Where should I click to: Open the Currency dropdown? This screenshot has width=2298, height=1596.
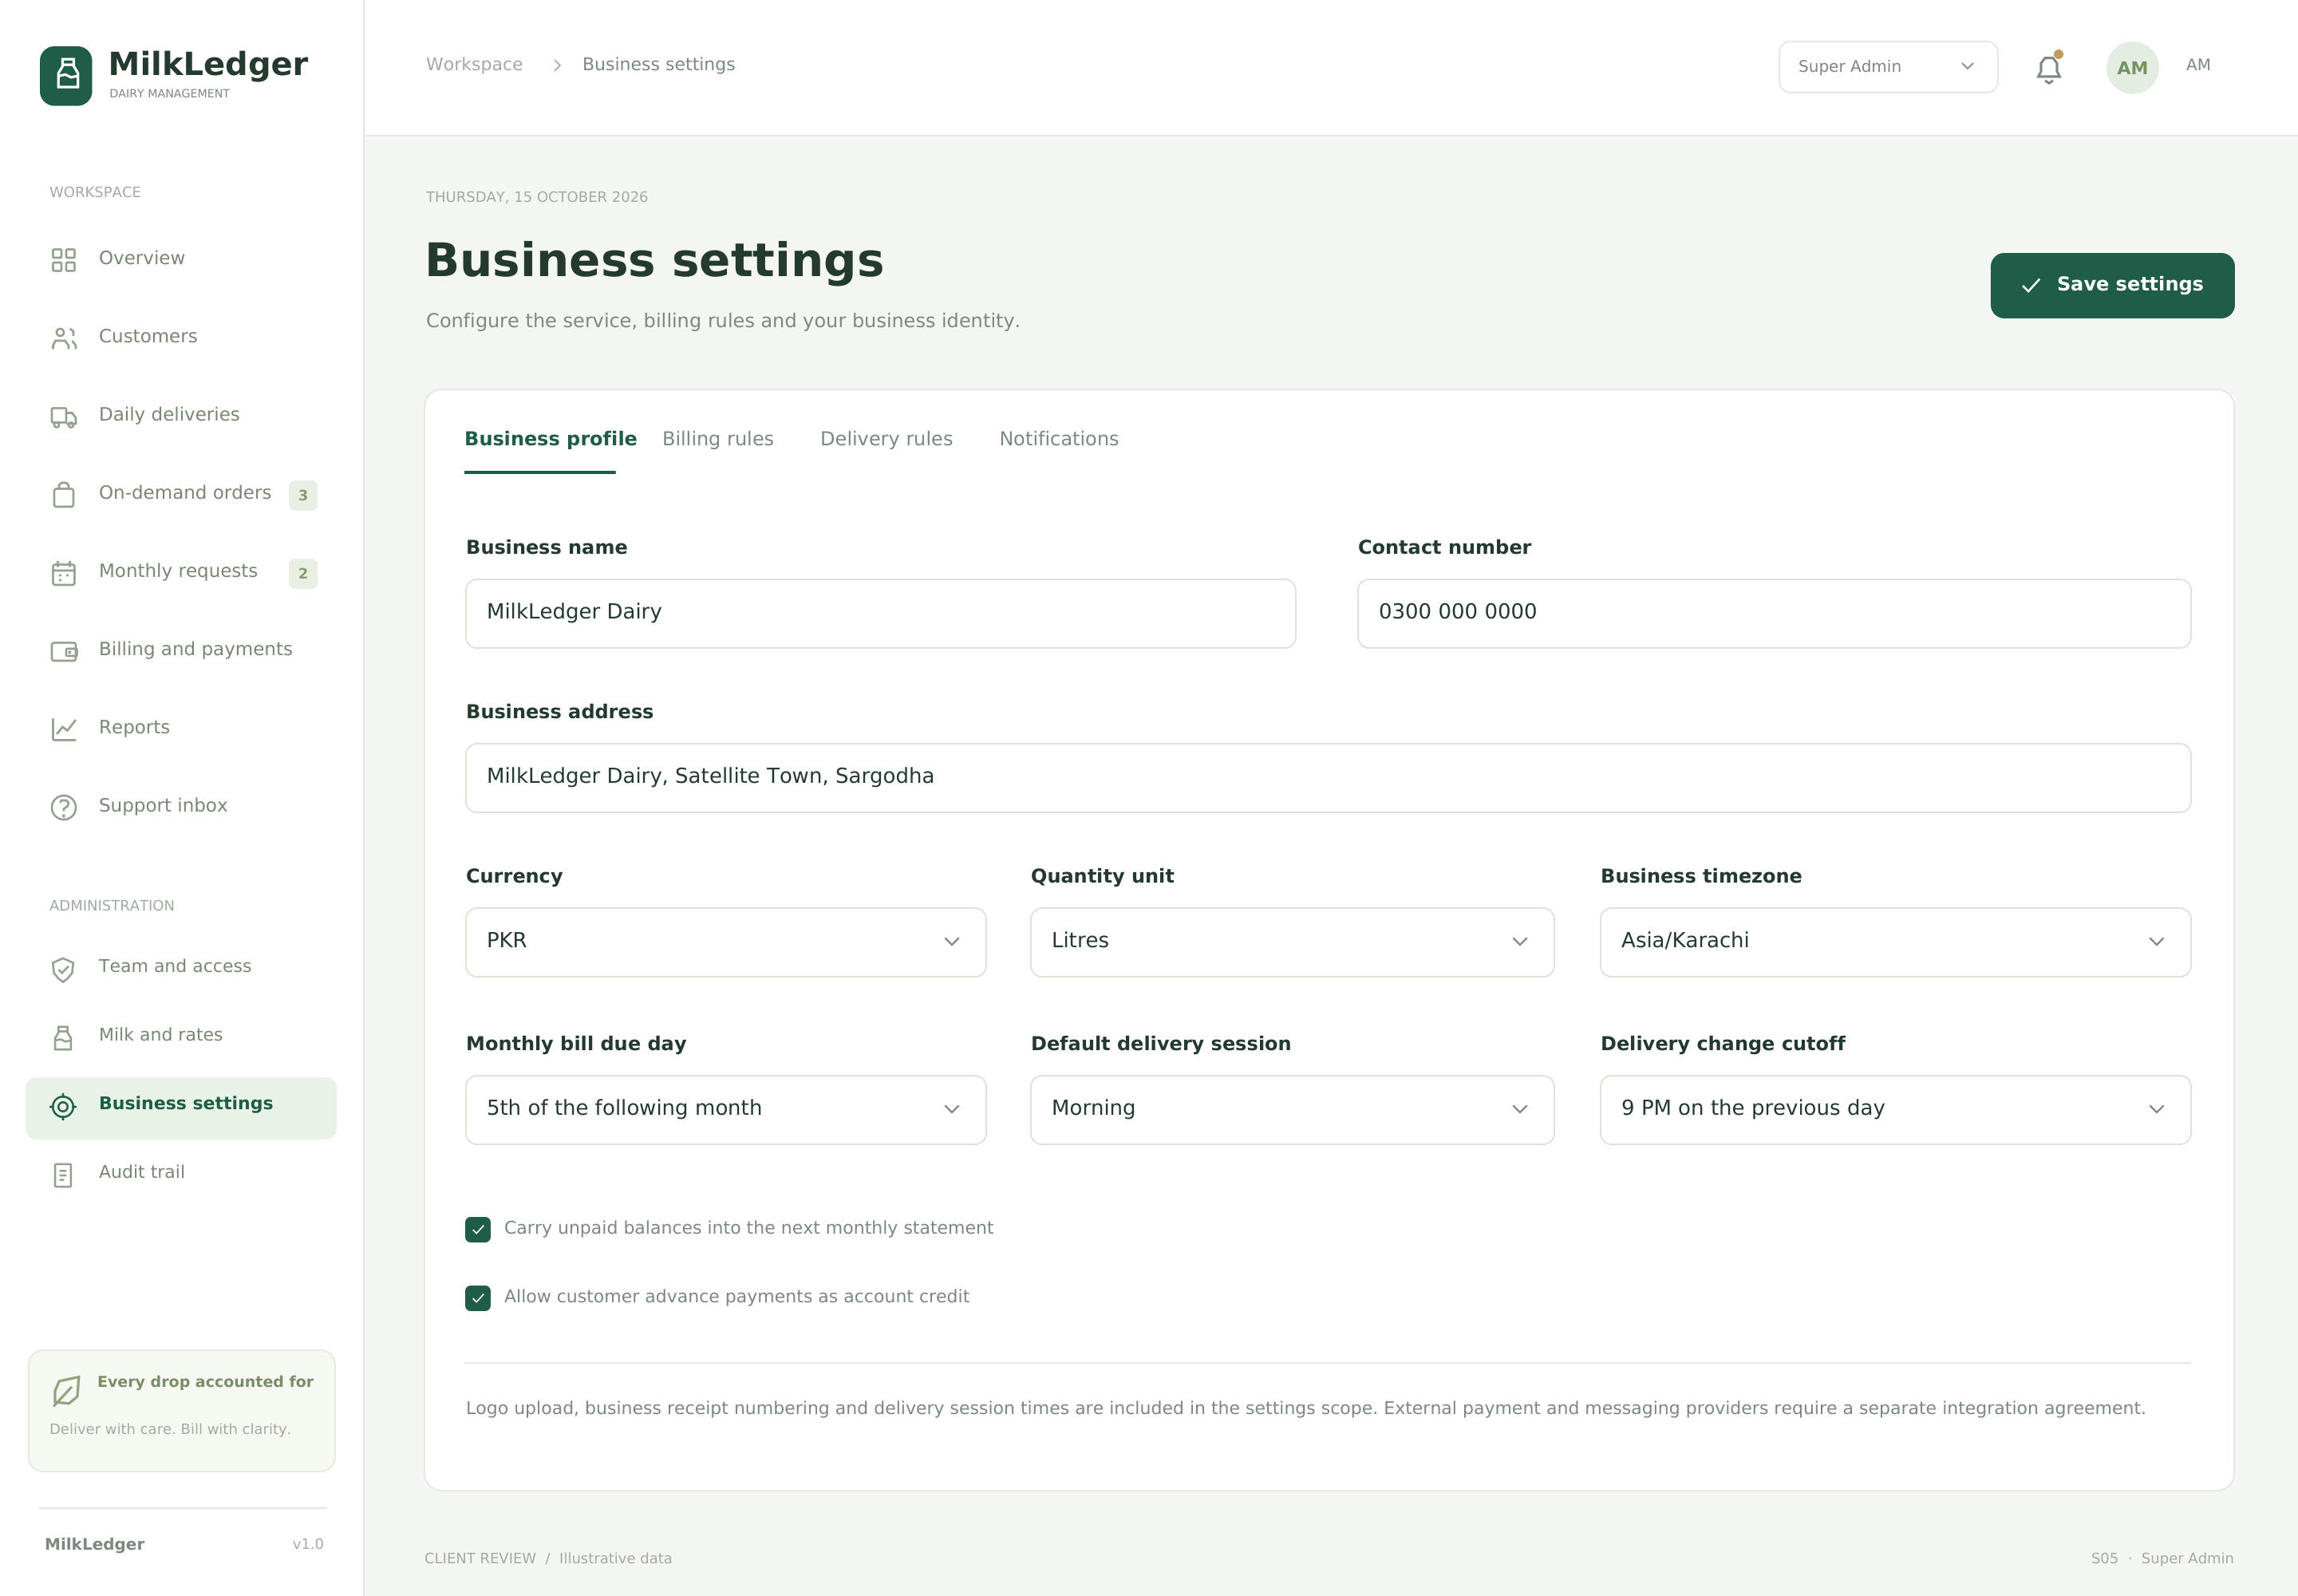click(725, 942)
